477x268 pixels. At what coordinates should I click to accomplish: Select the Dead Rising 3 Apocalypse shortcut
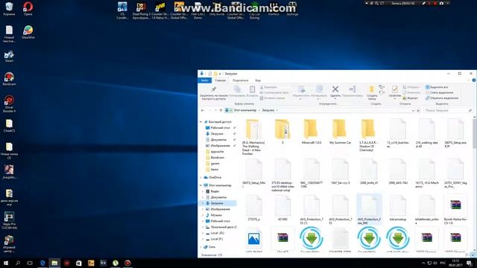(141, 10)
